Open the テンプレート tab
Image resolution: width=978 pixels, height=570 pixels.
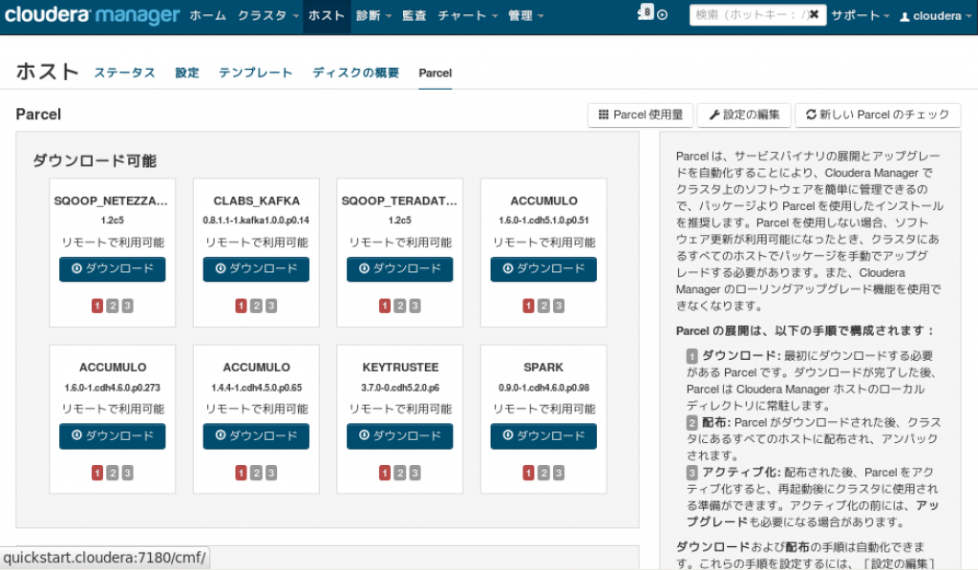(256, 73)
